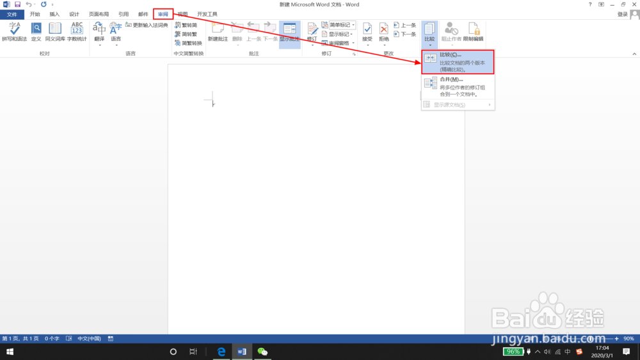This screenshot has width=640, height=360.
Task: Open the Translate tool
Action: click(x=99, y=32)
